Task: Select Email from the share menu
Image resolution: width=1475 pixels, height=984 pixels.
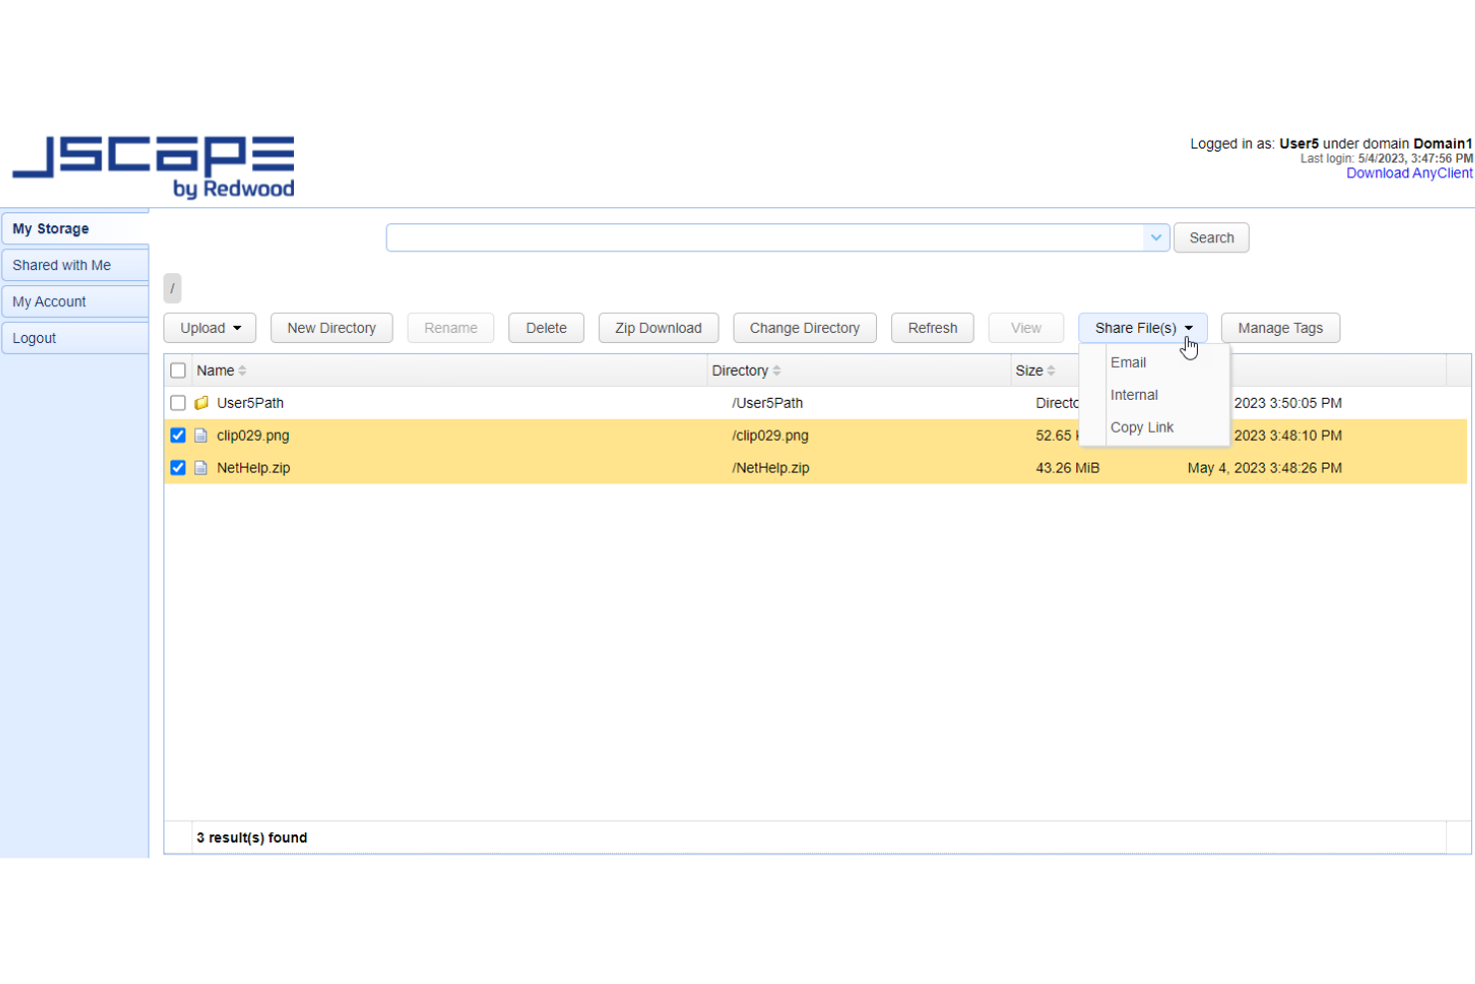Action: (x=1127, y=362)
